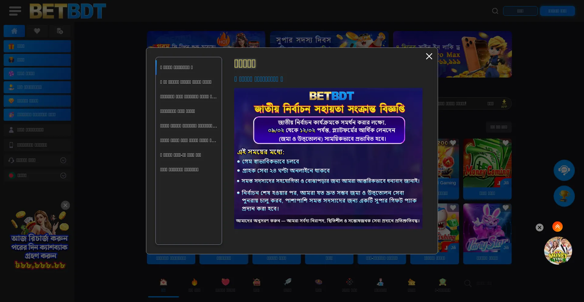The height and width of the screenshot is (302, 584).
Task: Open the recharge cashback sidebar promo image
Action: pos(40,240)
